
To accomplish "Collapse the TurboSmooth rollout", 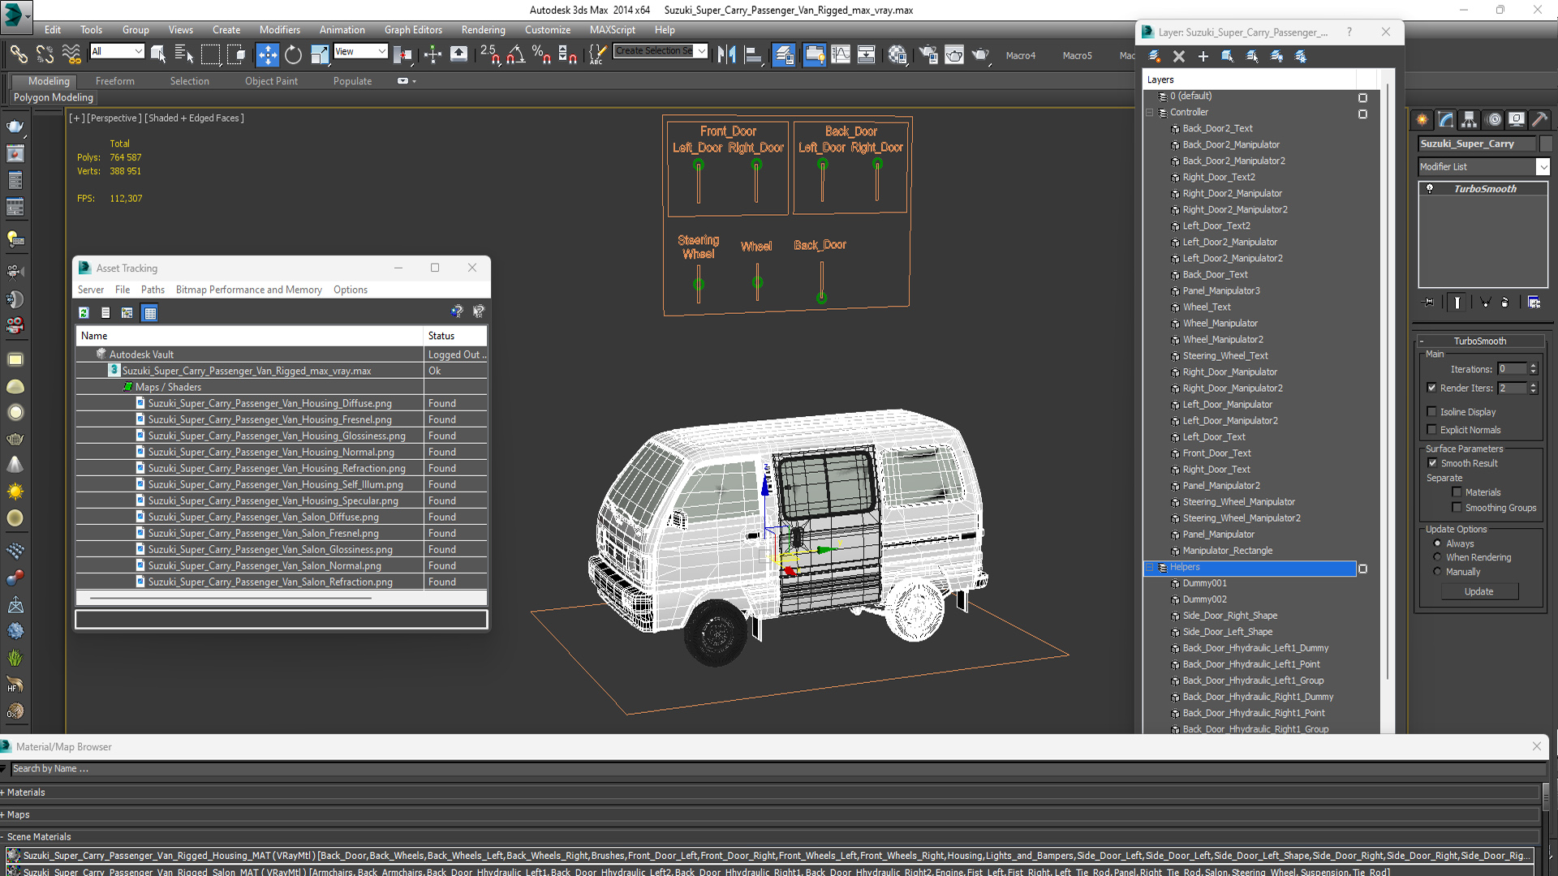I will [1479, 341].
